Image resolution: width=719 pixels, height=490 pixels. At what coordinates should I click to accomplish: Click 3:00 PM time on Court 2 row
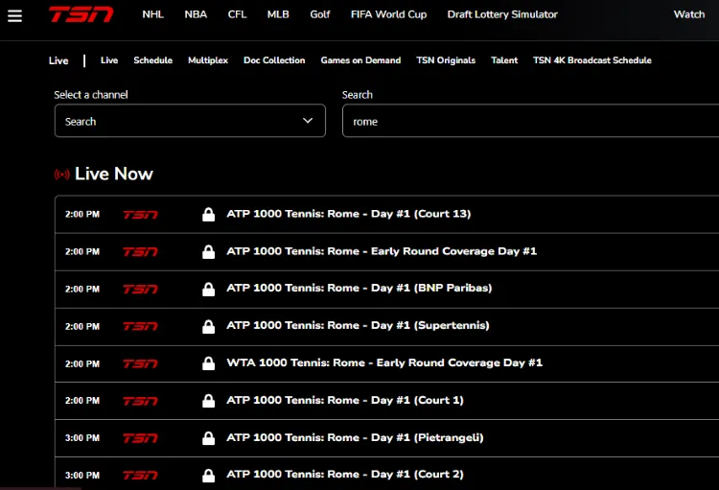(x=82, y=476)
